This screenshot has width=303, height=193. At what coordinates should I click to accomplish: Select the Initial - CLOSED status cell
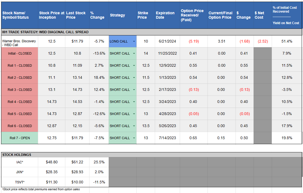[x=19, y=54]
